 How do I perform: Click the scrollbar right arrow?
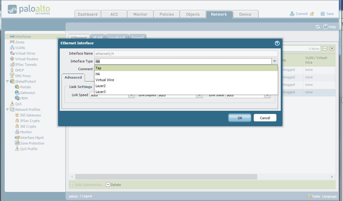332,177
